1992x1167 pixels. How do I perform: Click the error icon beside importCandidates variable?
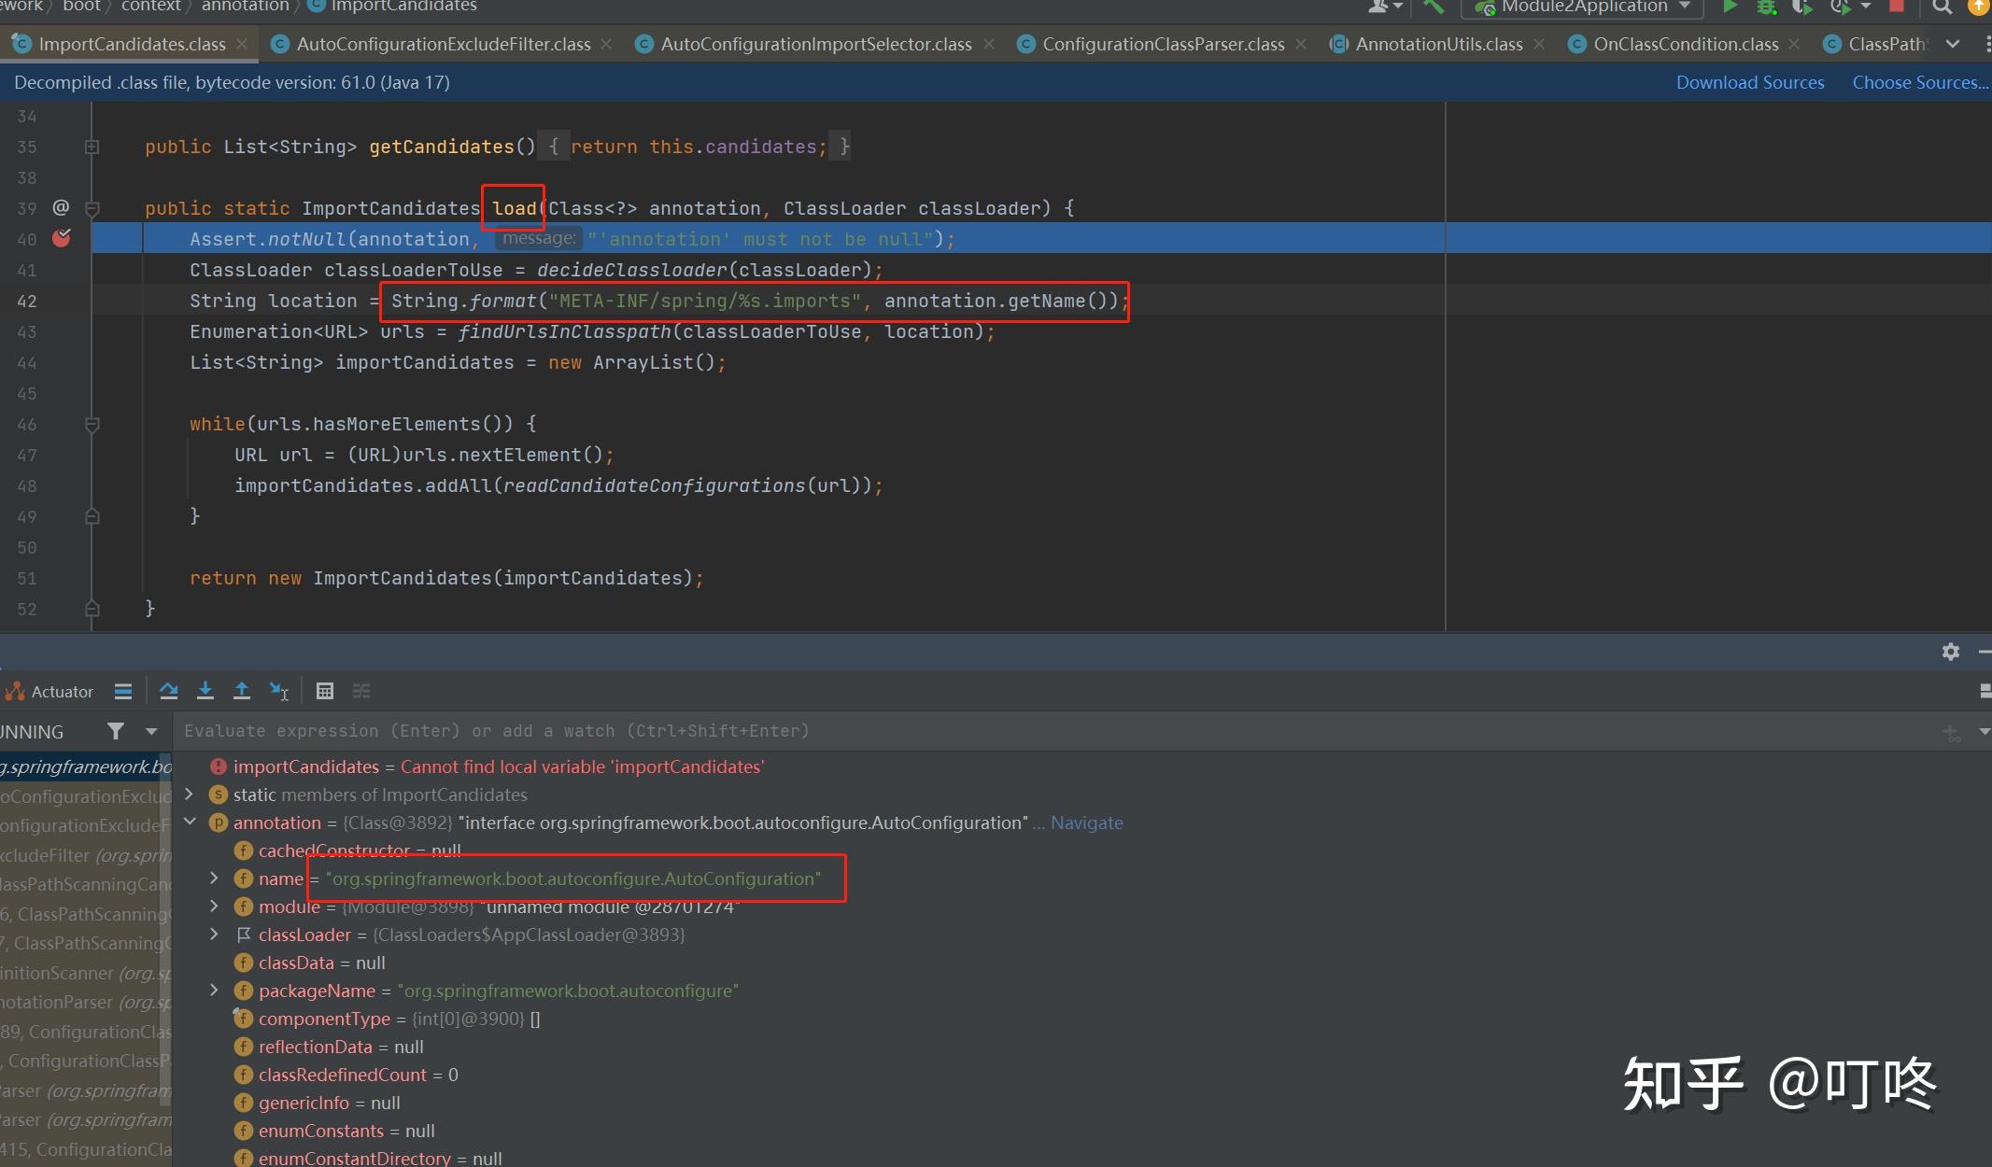219,766
